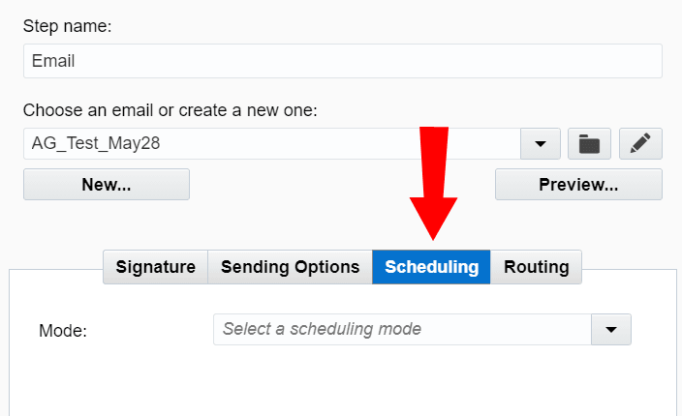
Task: Click the pencil icon to edit email
Action: coord(640,144)
